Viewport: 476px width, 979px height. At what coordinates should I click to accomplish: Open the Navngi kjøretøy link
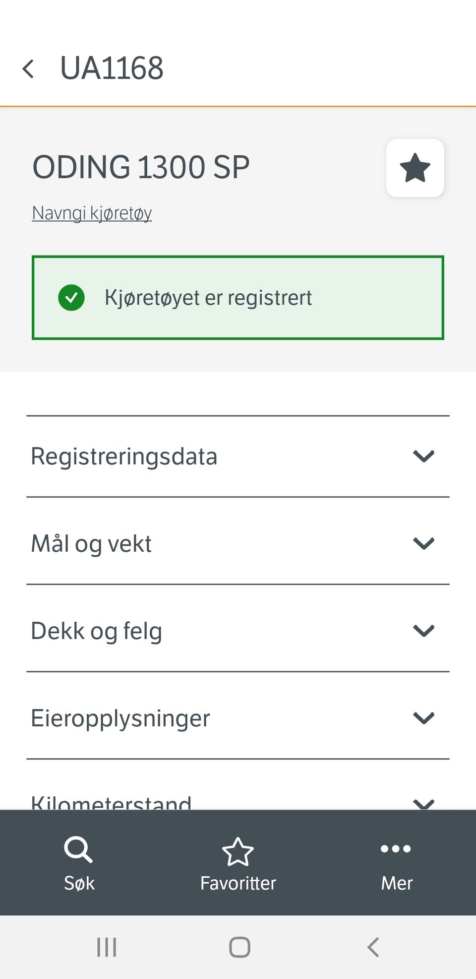(x=92, y=213)
